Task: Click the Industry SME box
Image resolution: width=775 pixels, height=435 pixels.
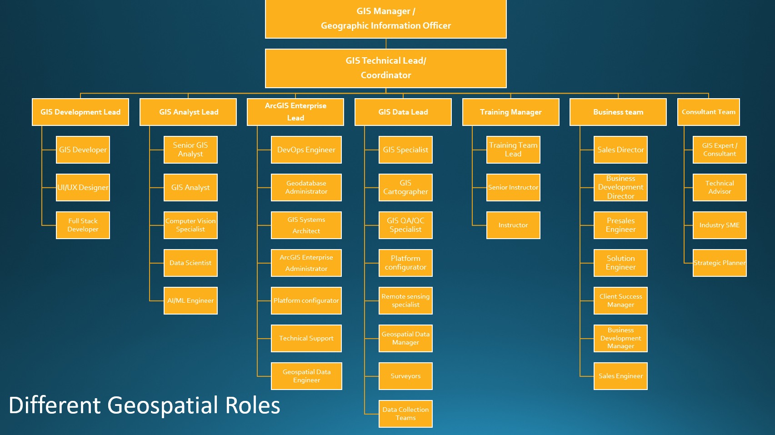Action: coord(720,225)
